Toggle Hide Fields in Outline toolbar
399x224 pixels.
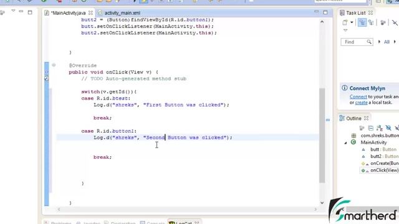pos(388,128)
